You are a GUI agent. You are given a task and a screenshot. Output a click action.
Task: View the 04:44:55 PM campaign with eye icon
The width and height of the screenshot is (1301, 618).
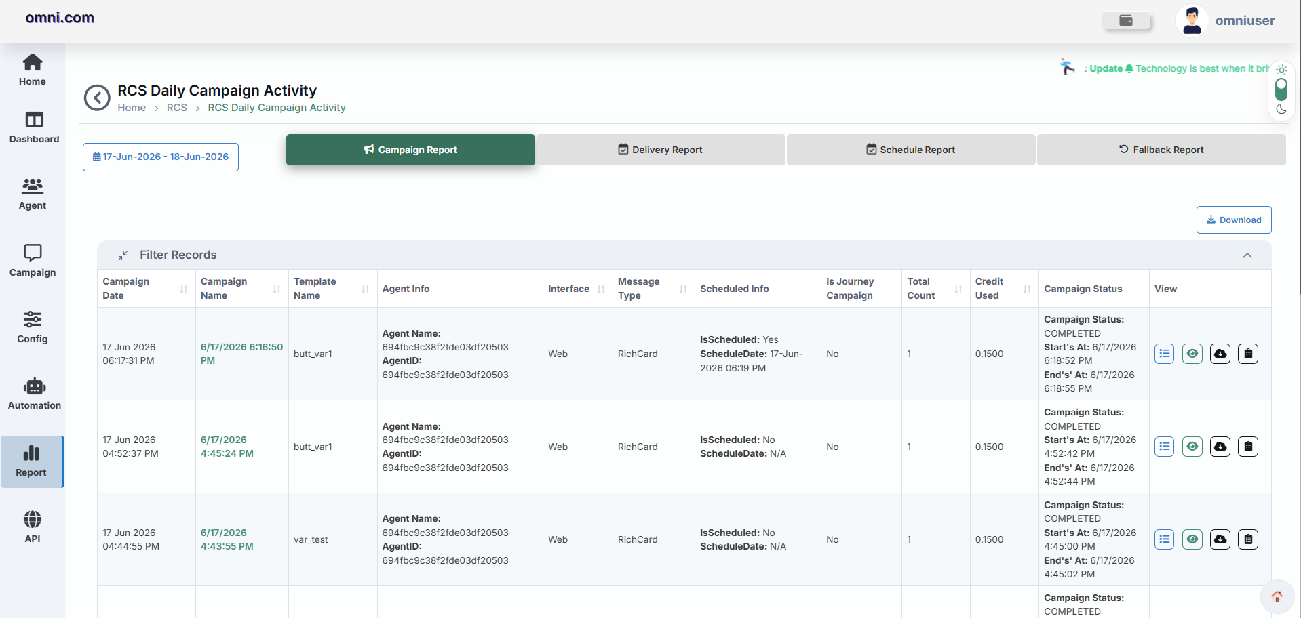(x=1192, y=539)
